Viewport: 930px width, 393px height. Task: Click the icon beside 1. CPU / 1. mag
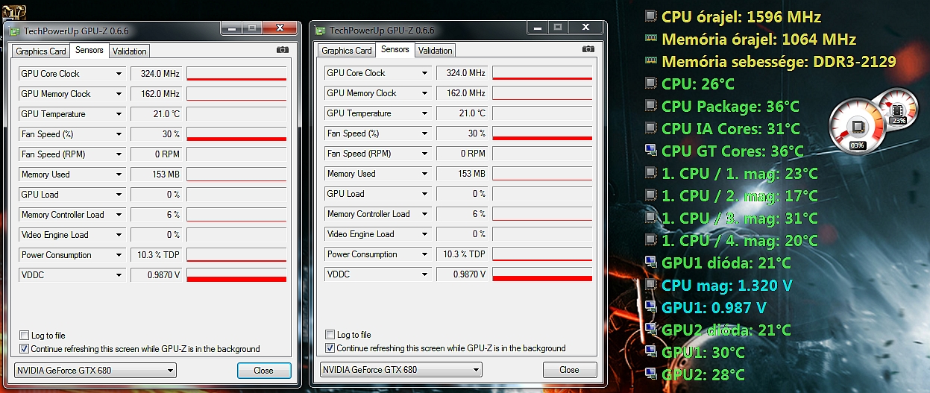pos(650,173)
